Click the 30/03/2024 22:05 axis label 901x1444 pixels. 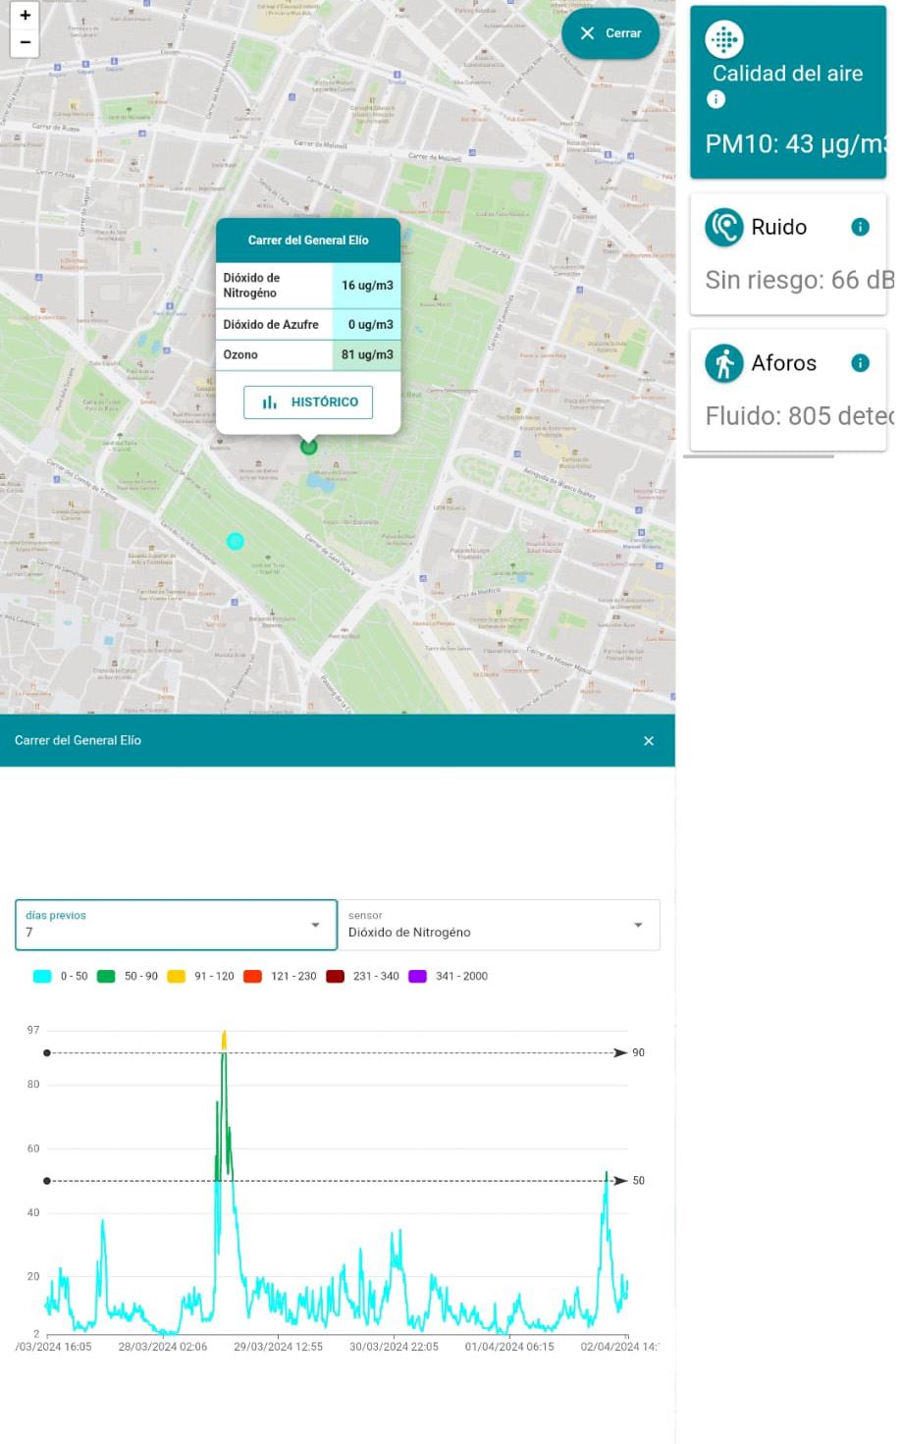tap(394, 1347)
